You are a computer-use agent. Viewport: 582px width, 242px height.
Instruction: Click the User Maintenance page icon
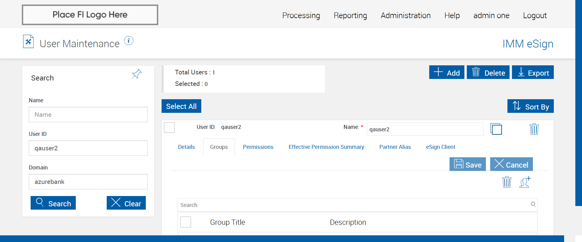[28, 42]
